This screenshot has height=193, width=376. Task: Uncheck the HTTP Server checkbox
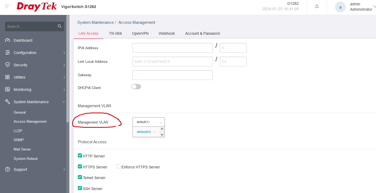pyautogui.click(x=80, y=156)
